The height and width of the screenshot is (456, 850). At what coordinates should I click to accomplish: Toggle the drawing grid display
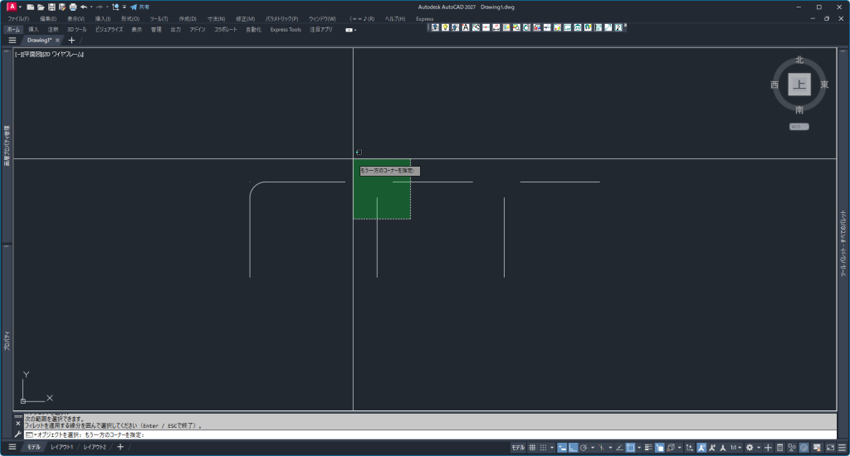532,448
